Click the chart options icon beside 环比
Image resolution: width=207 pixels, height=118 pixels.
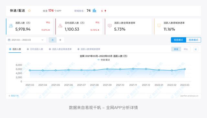(x=196, y=49)
